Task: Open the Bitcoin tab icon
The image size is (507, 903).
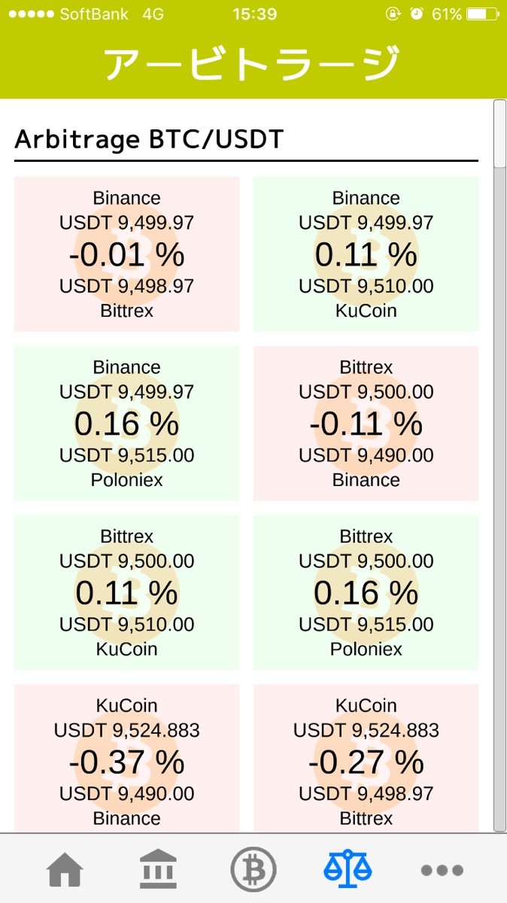Action: 253,870
